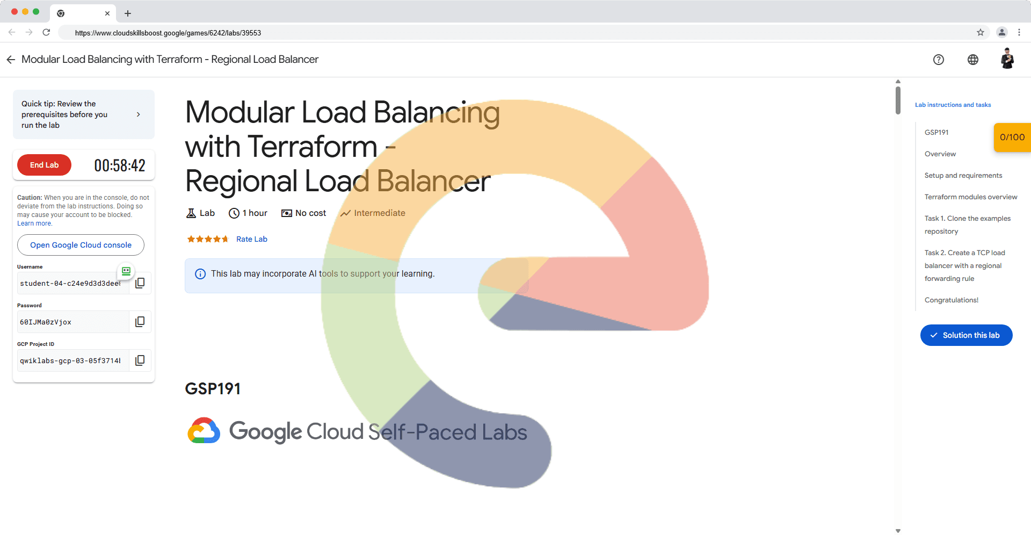The image size is (1031, 535).
Task: Click the Lab flask icon
Action: coord(191,213)
